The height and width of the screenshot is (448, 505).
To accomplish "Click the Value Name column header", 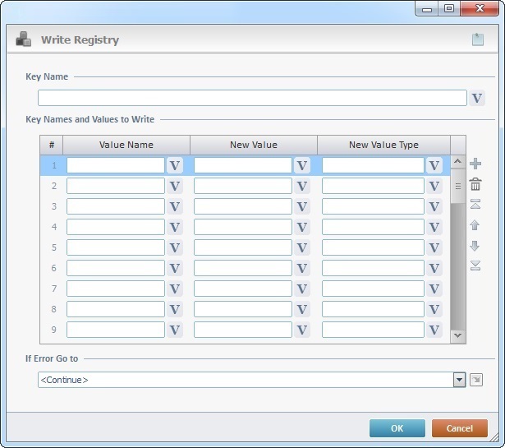I will pos(126,145).
